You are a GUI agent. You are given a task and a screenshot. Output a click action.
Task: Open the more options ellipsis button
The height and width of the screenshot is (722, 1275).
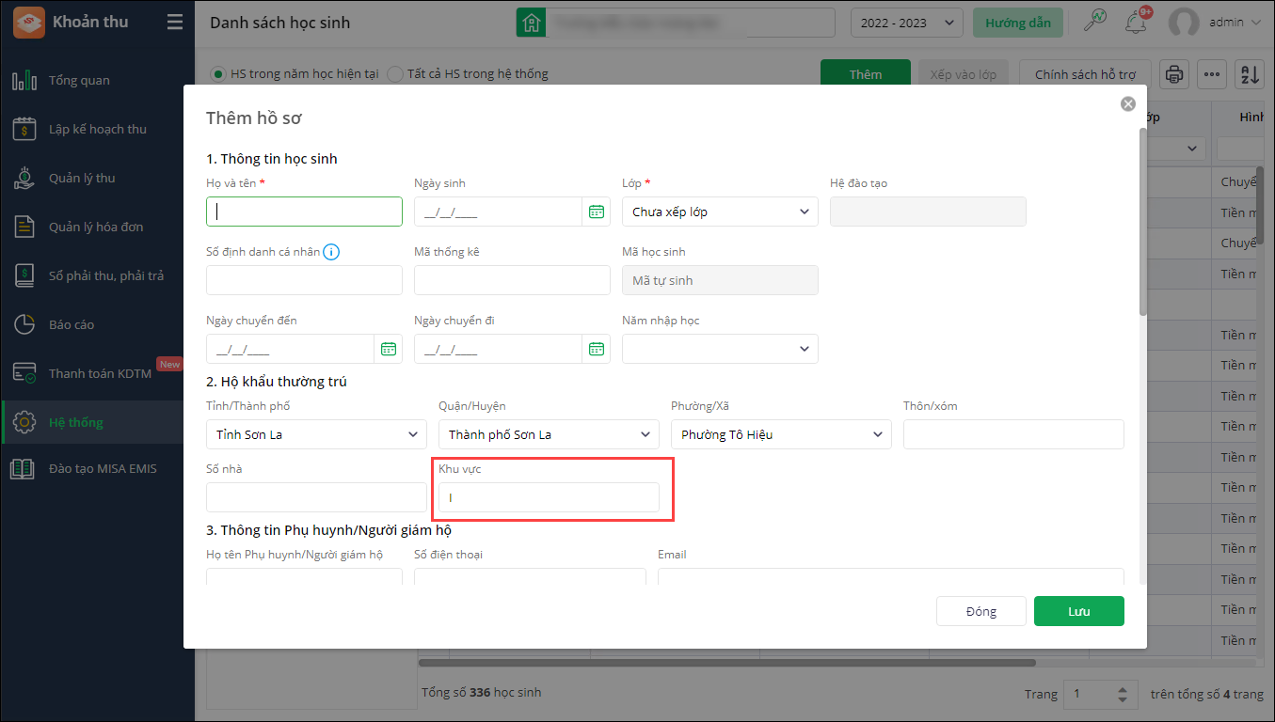click(x=1212, y=74)
